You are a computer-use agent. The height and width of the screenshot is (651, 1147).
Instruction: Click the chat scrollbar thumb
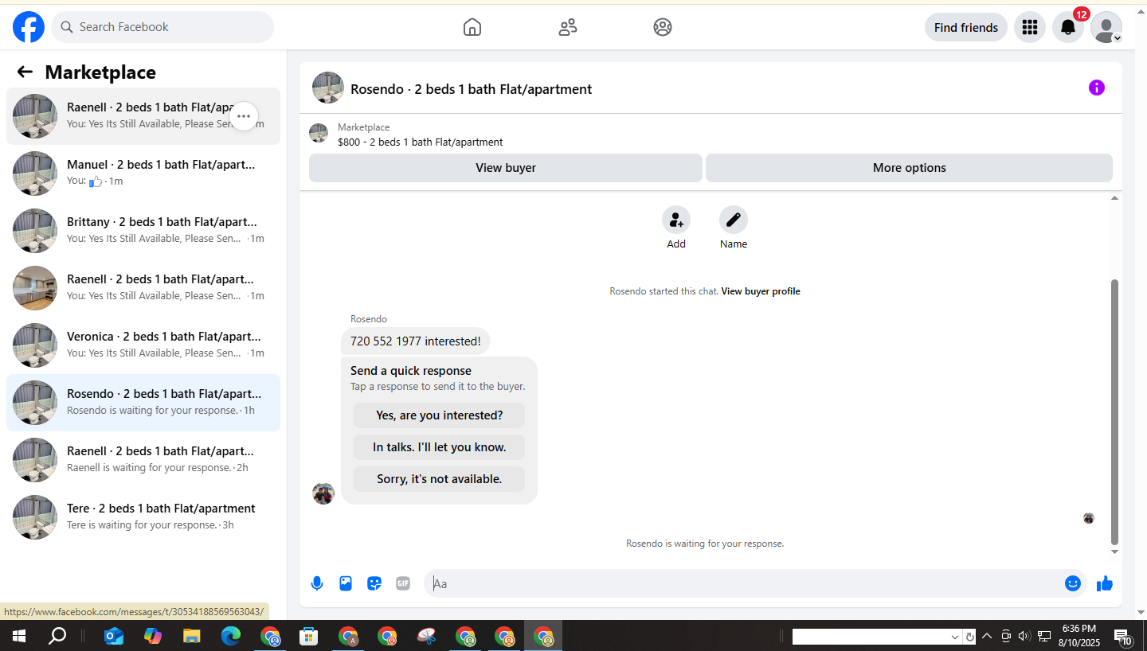click(x=1115, y=412)
